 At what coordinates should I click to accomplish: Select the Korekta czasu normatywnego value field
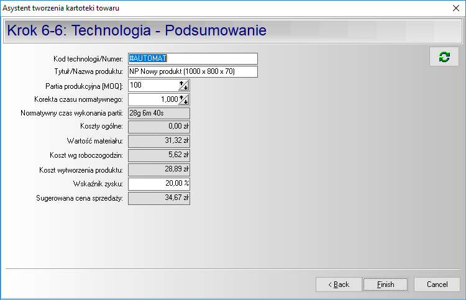[152, 99]
